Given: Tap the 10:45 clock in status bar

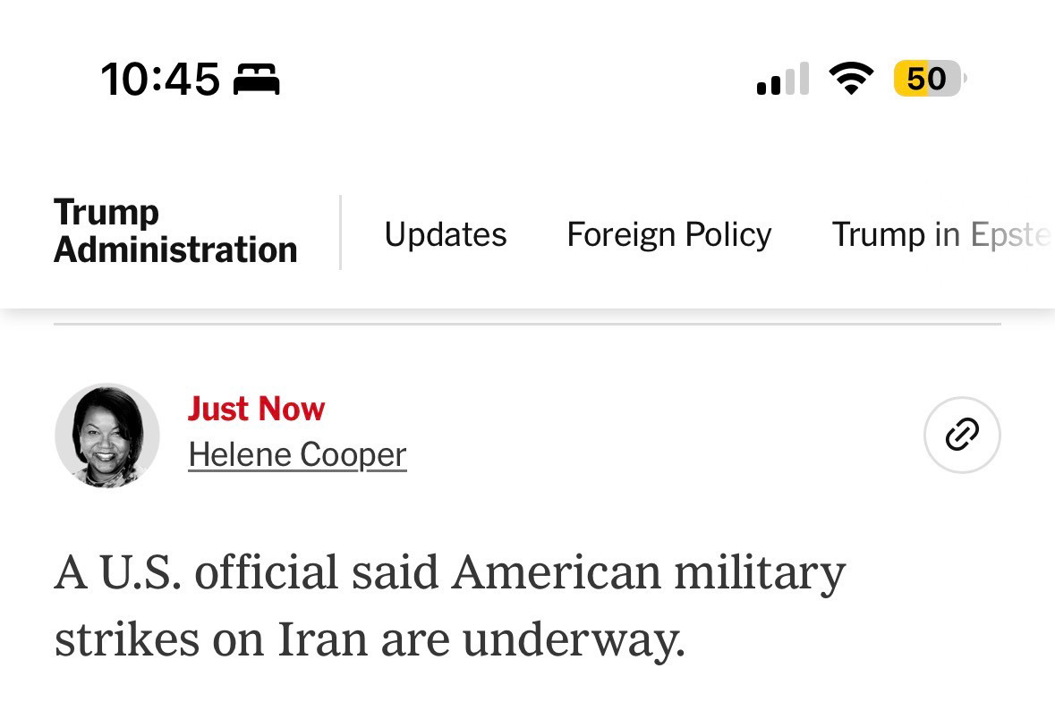Looking at the screenshot, I should (160, 80).
